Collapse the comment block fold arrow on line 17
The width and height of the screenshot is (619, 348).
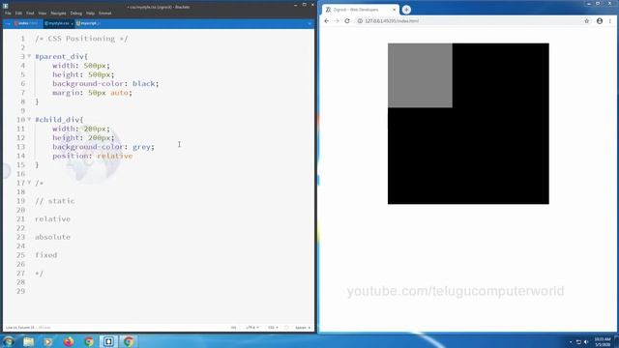pos(29,183)
